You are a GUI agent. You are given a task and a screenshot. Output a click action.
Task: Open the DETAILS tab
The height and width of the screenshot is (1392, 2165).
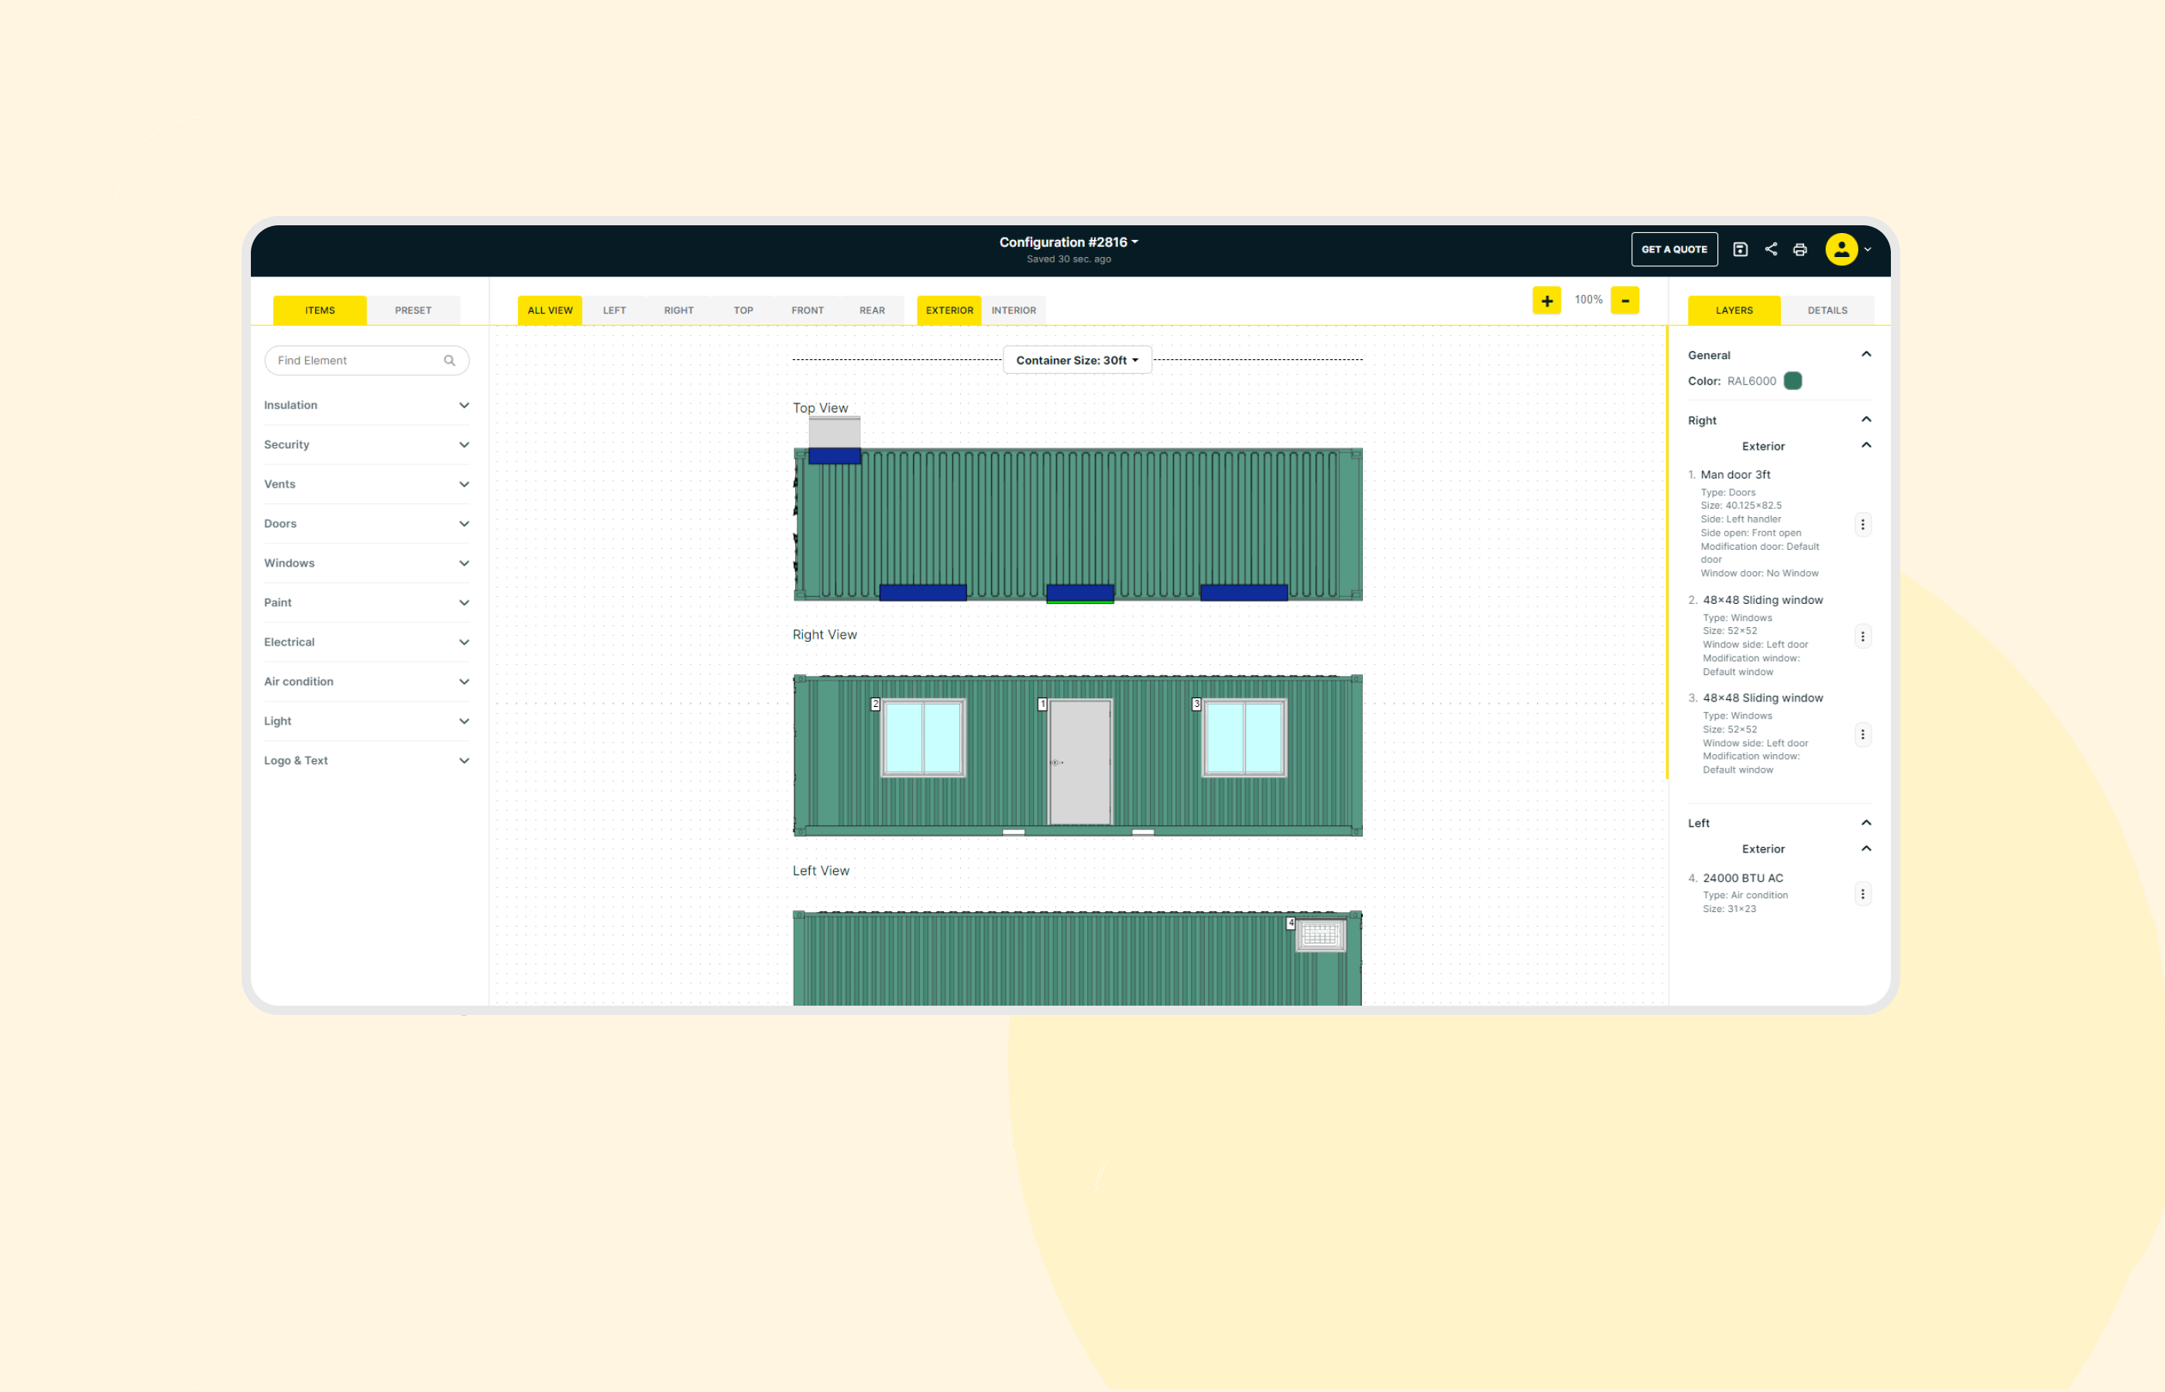point(1827,310)
